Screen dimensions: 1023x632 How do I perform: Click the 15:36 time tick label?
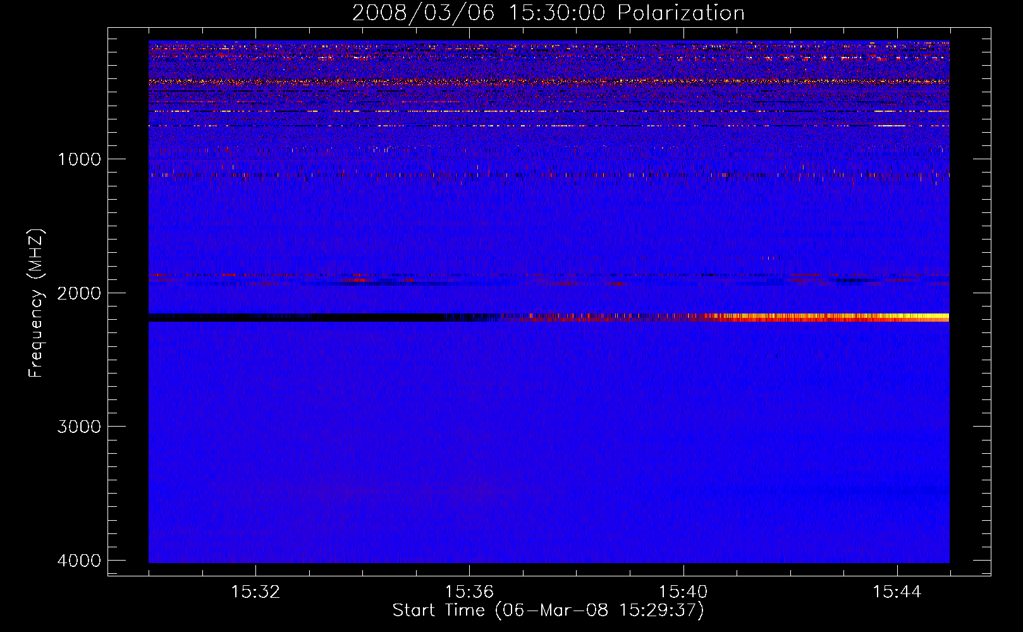coord(469,592)
